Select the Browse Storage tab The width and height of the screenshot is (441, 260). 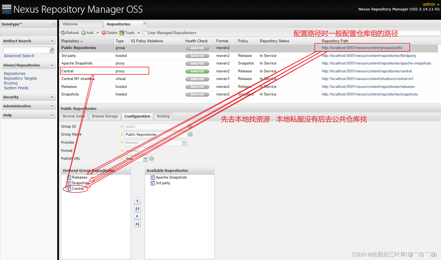[x=105, y=116]
